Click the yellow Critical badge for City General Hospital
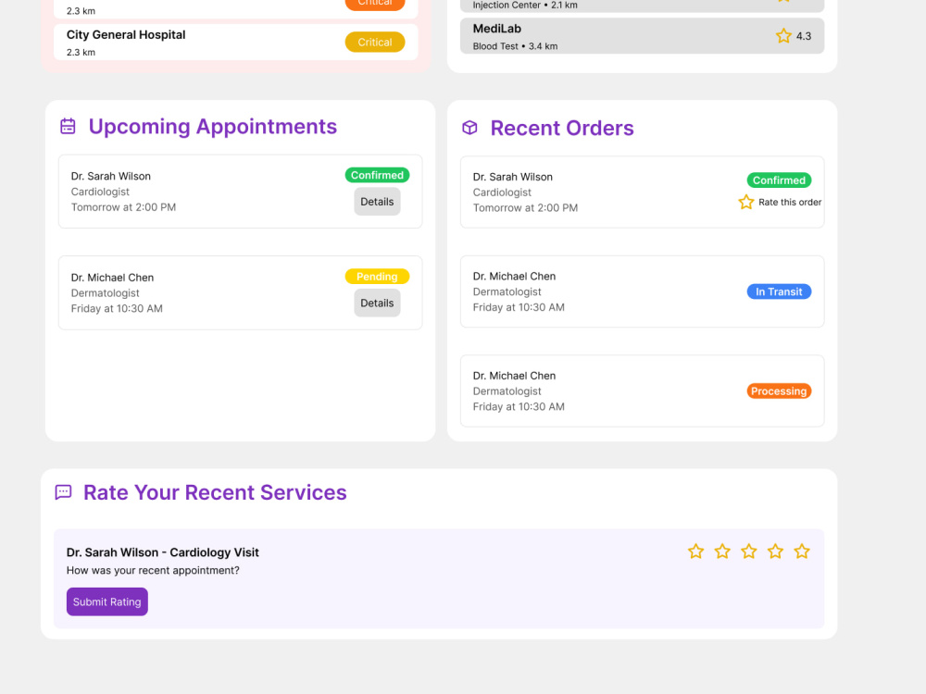Screen dimensions: 926x694 (375, 43)
